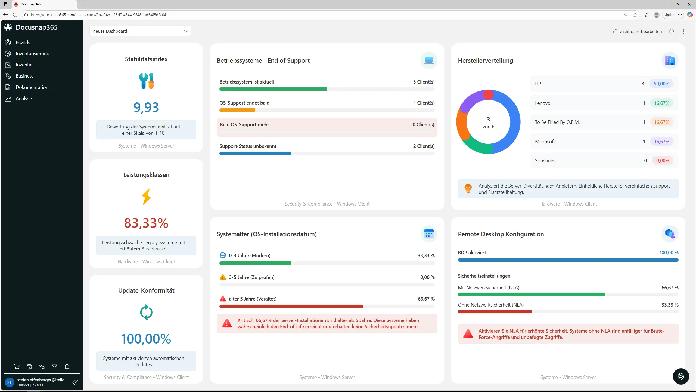Viewport: 696px width, 392px height.
Task: Open Inventarisierung in the sidebar
Action: coord(32,54)
